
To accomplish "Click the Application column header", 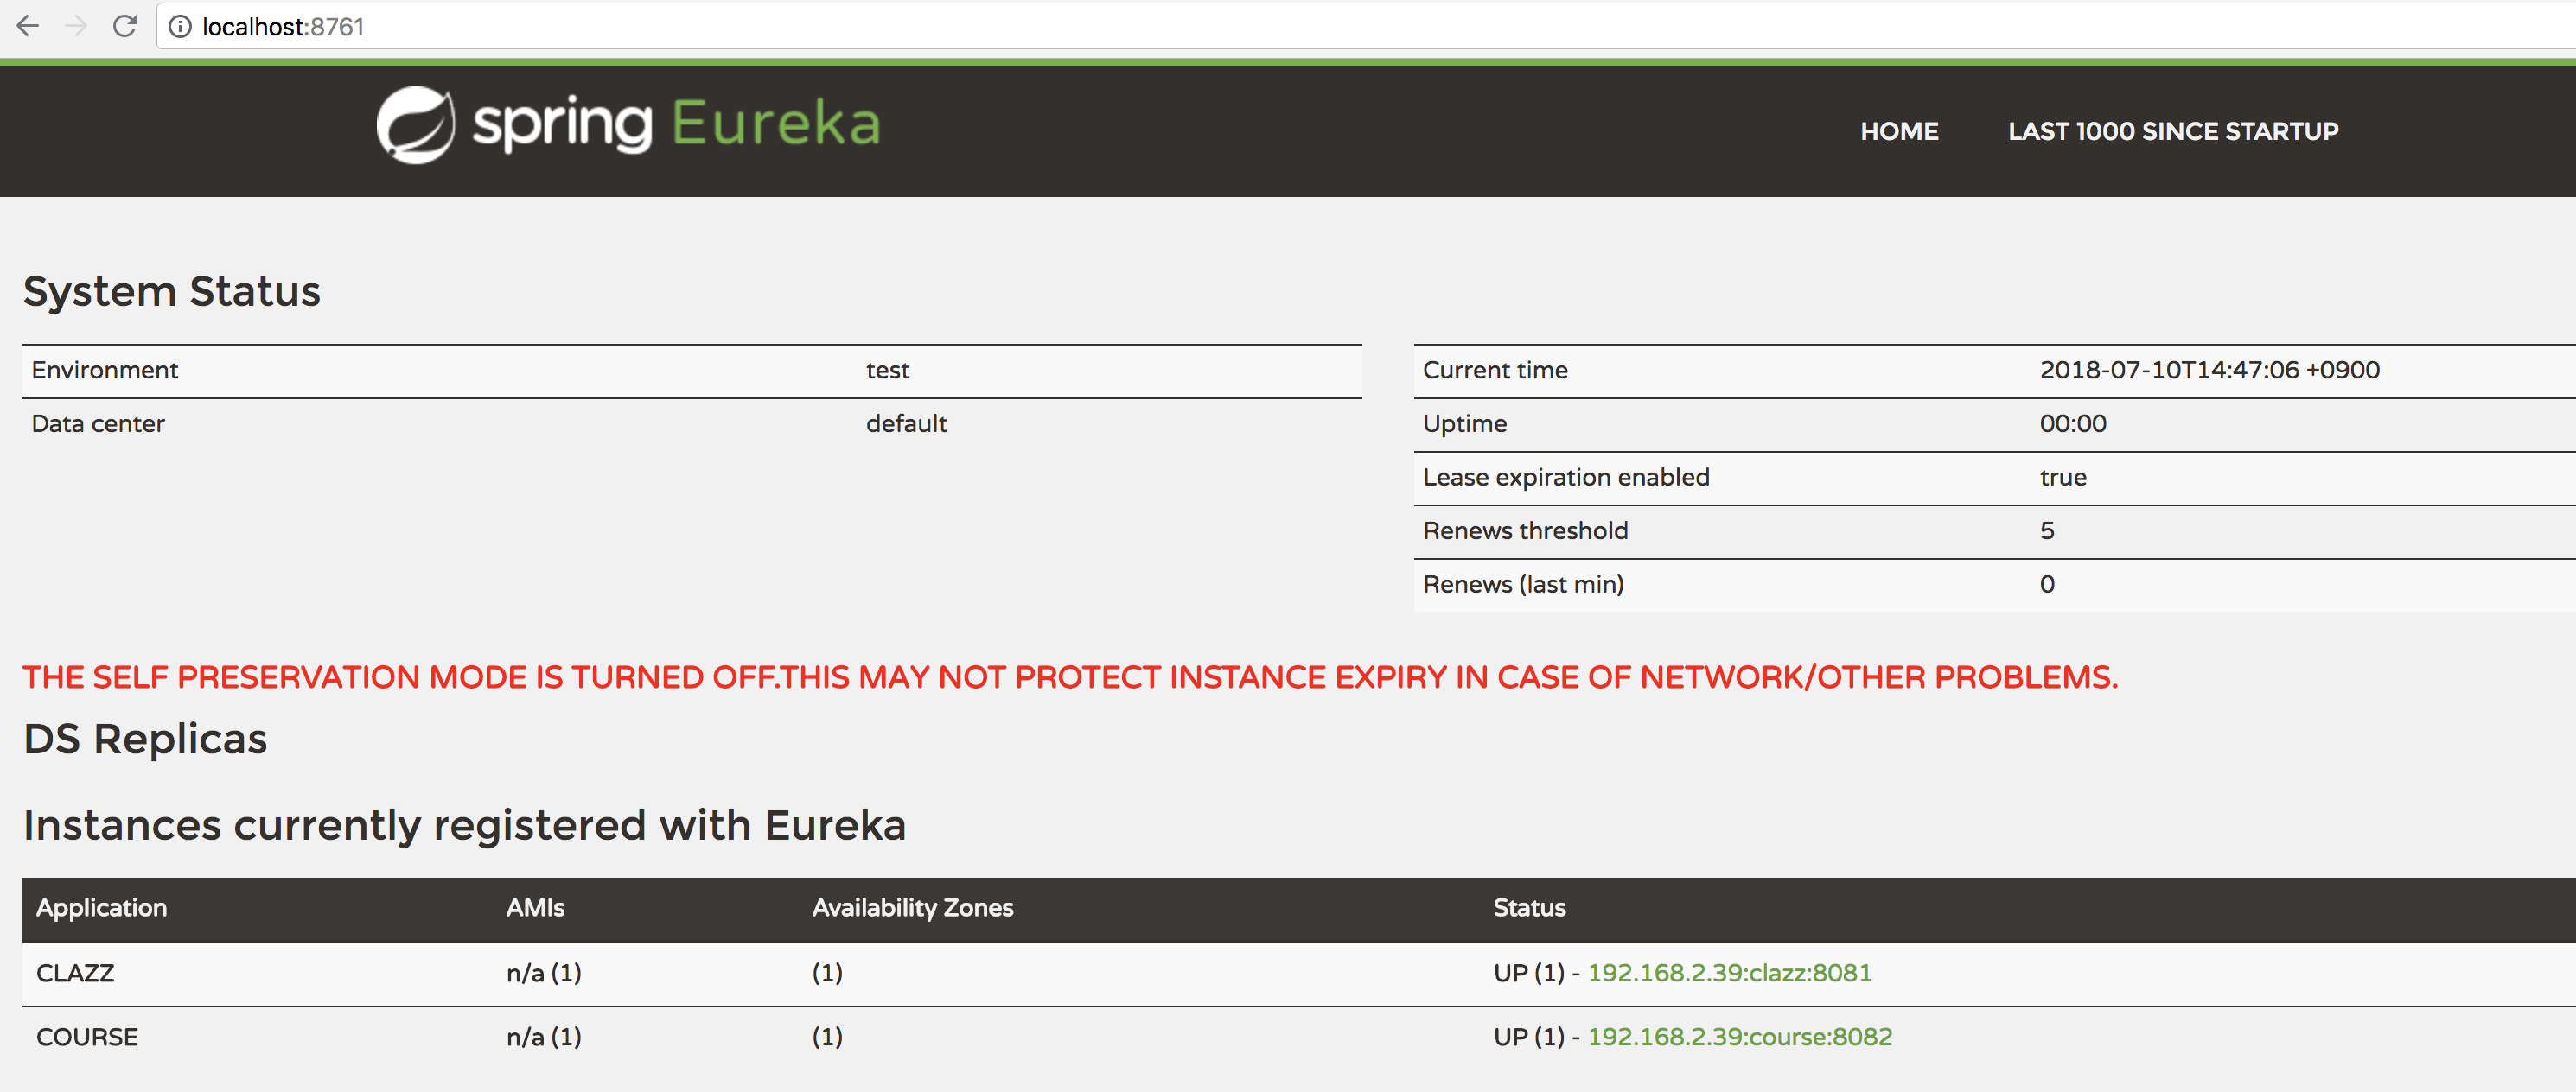I will 101,907.
